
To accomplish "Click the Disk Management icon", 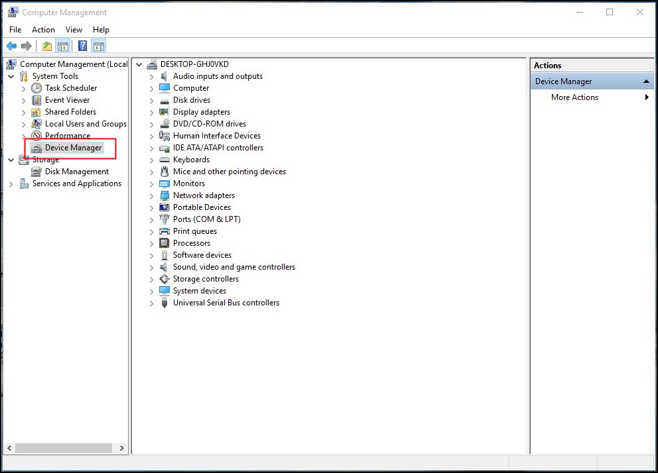I will pyautogui.click(x=36, y=172).
